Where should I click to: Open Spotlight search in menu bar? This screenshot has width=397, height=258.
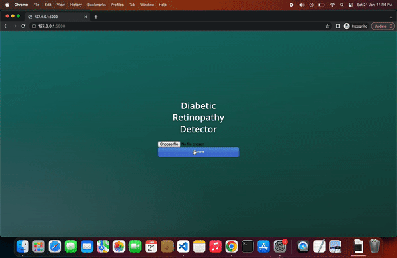(341, 5)
